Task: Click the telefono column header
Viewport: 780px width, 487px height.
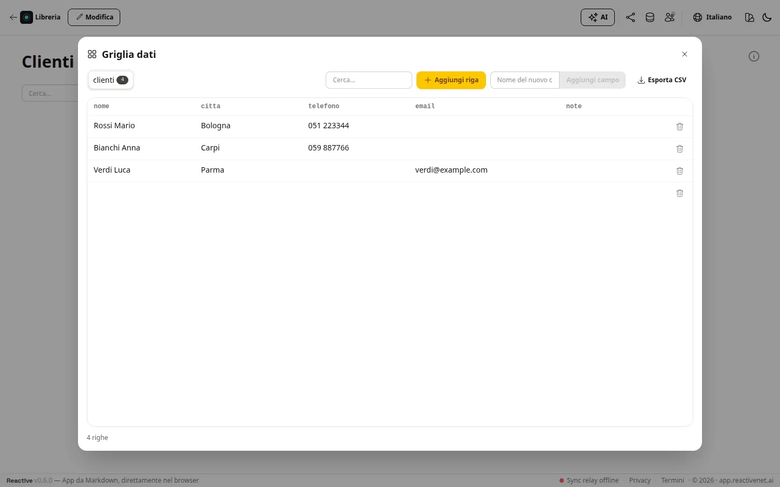Action: point(324,106)
